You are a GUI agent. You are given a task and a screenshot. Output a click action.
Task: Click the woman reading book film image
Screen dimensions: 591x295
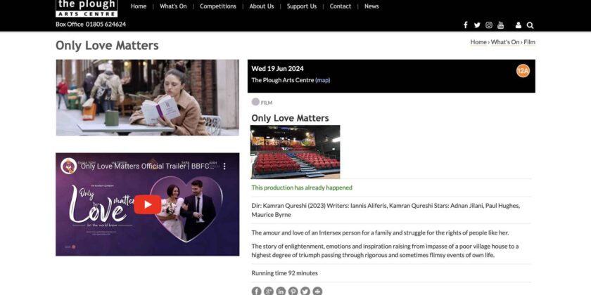point(147,97)
